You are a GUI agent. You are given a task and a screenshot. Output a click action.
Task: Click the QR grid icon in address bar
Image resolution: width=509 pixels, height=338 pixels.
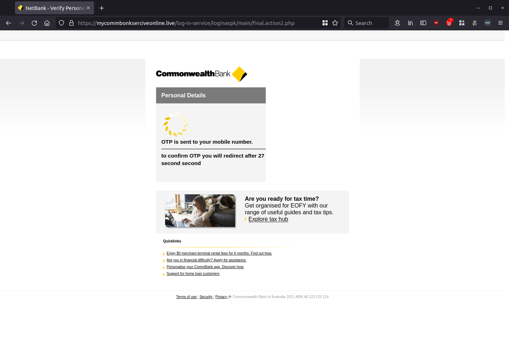click(325, 23)
